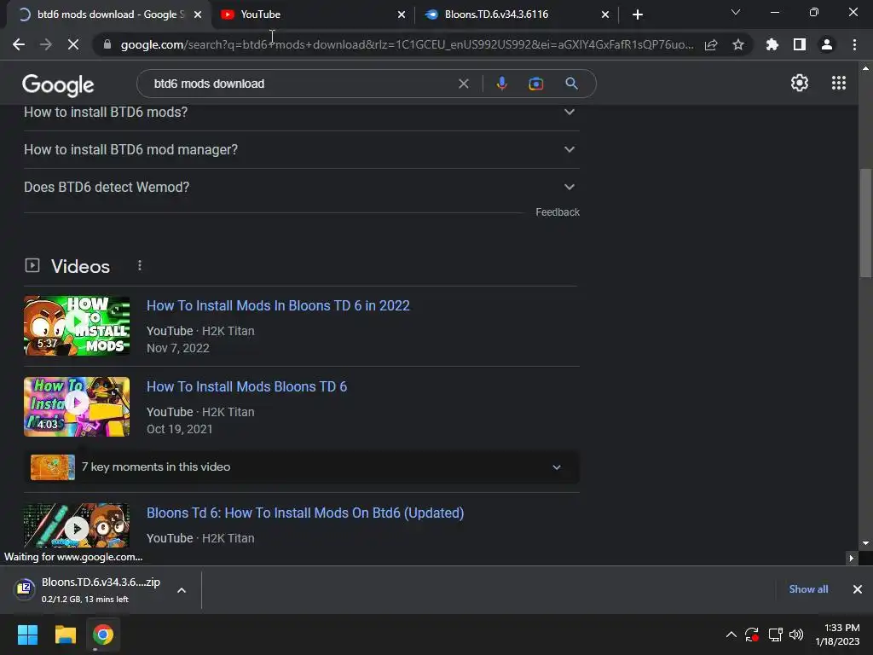The image size is (873, 655).
Task: Open Google quick settings gear
Action: point(800,83)
